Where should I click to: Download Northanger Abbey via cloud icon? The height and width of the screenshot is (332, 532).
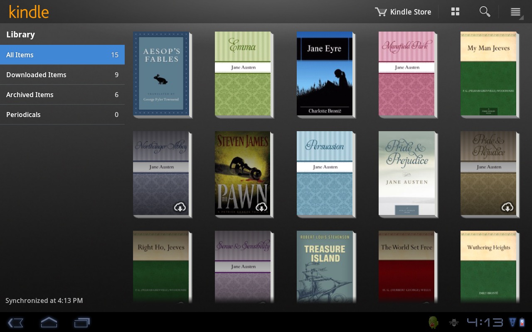(x=180, y=207)
